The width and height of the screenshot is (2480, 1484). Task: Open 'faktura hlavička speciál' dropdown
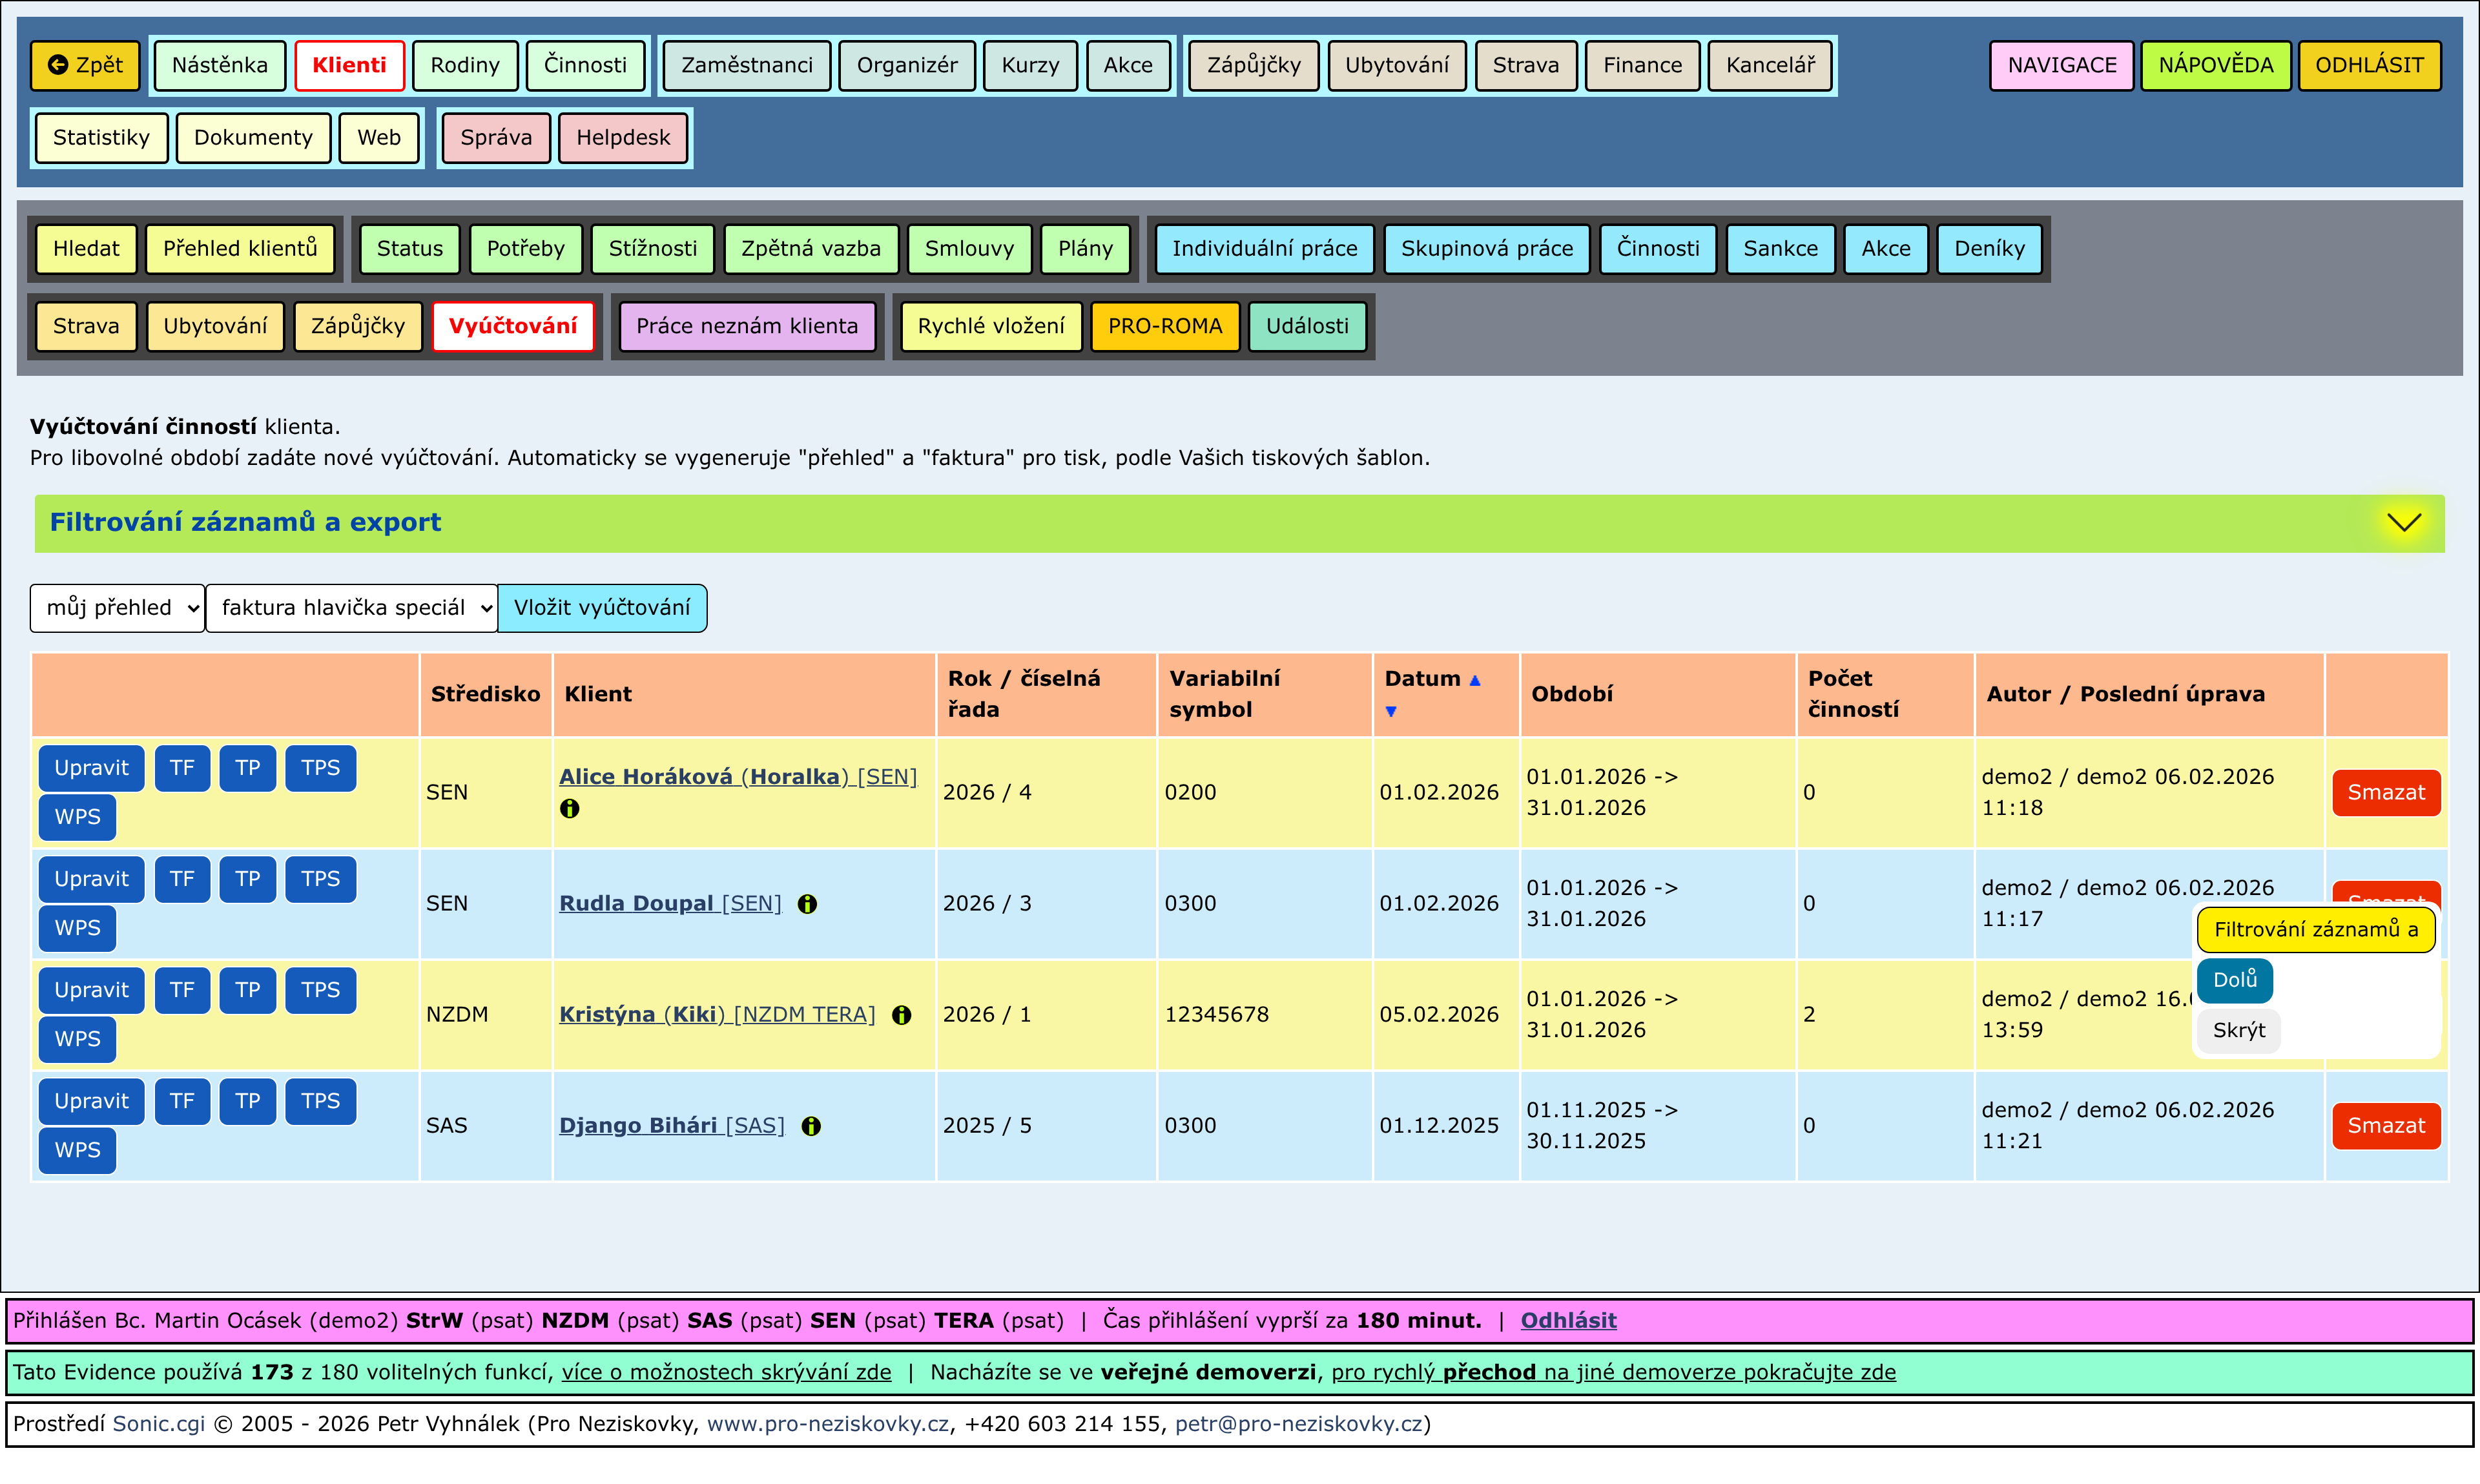coord(351,608)
